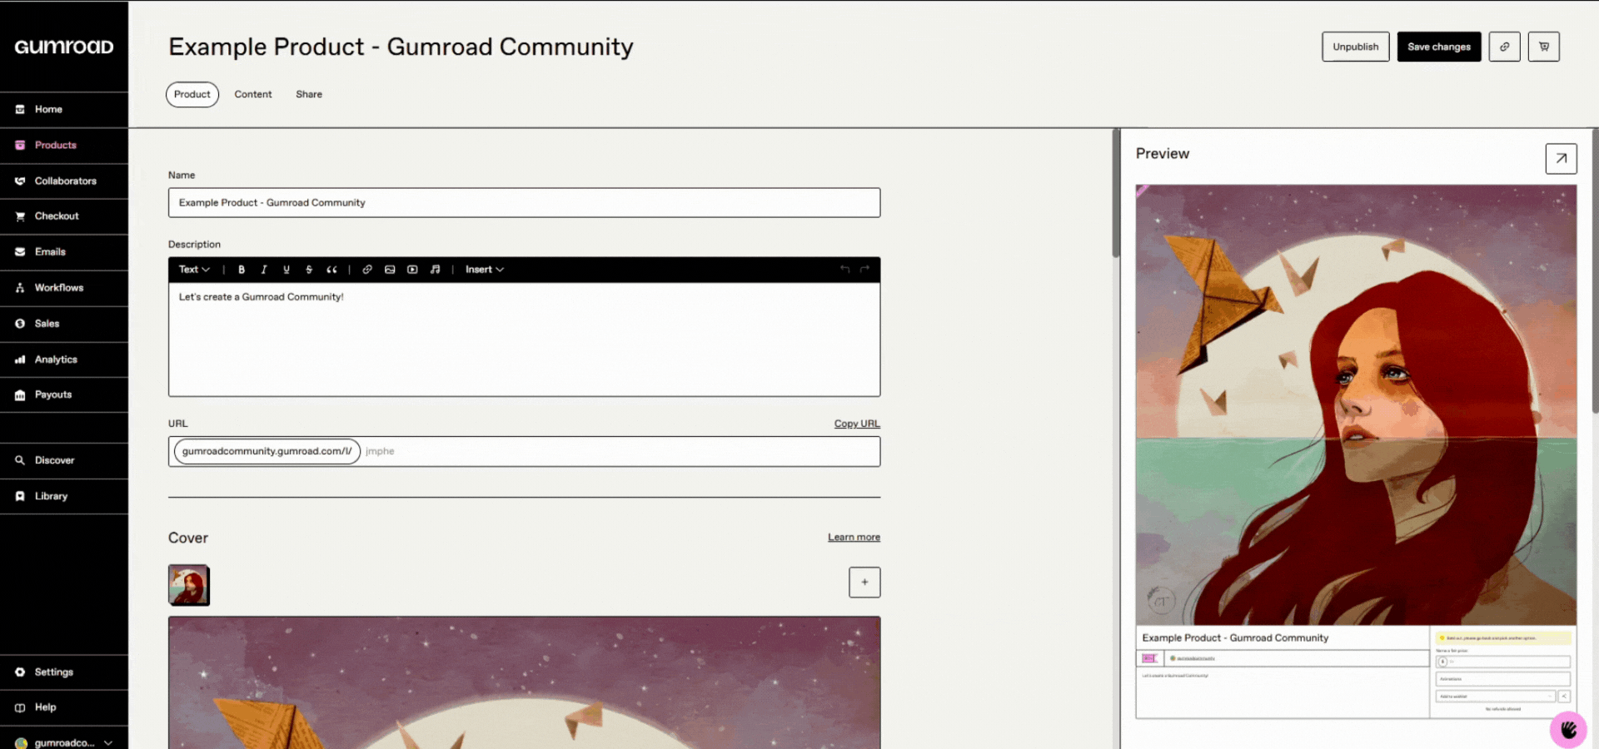Click the 'gumroadcommunity.gumroad.com/l/' URL prefix
Screen dimensions: 1599x749
(x=266, y=451)
